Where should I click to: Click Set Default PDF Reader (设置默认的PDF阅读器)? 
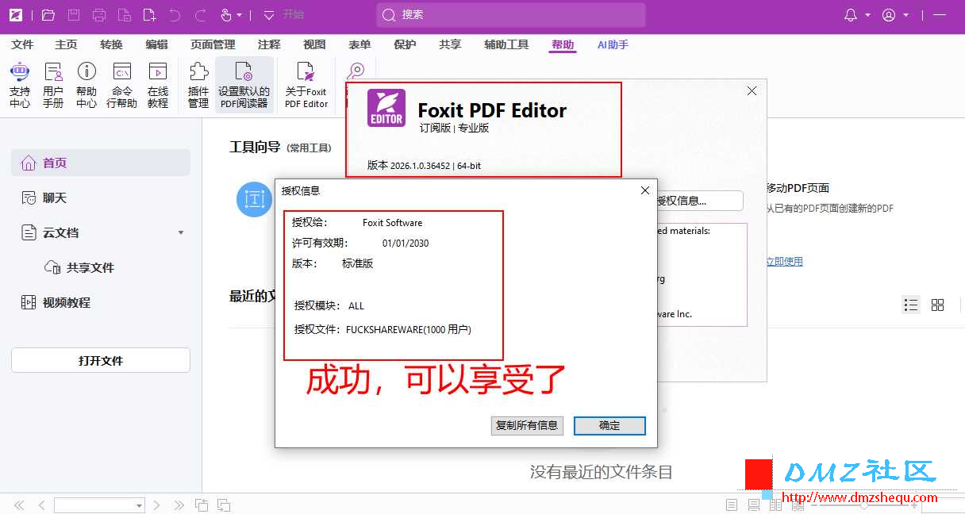coord(244,85)
